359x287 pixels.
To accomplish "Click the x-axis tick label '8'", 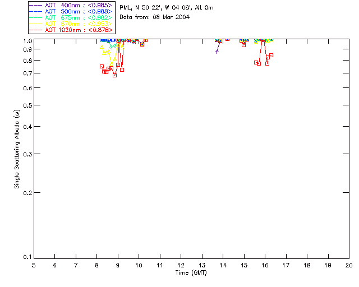I will (x=97, y=265).
